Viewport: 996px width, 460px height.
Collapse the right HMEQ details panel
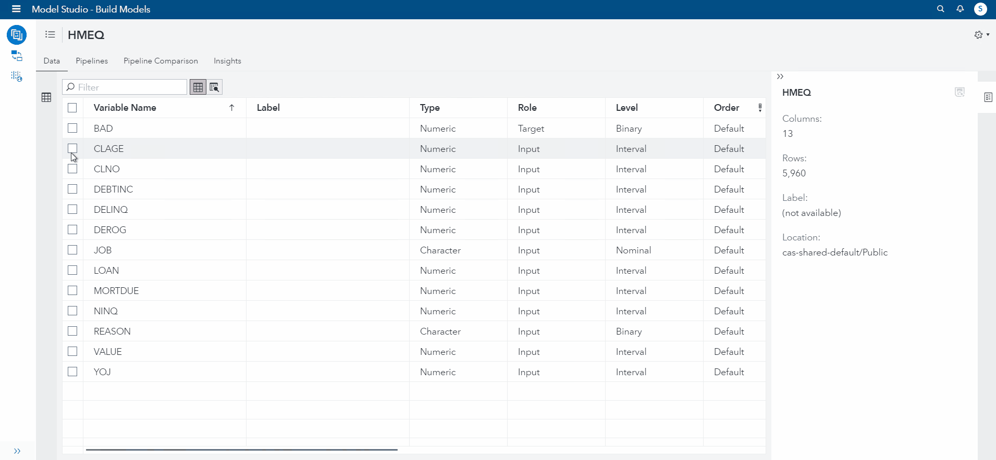780,76
